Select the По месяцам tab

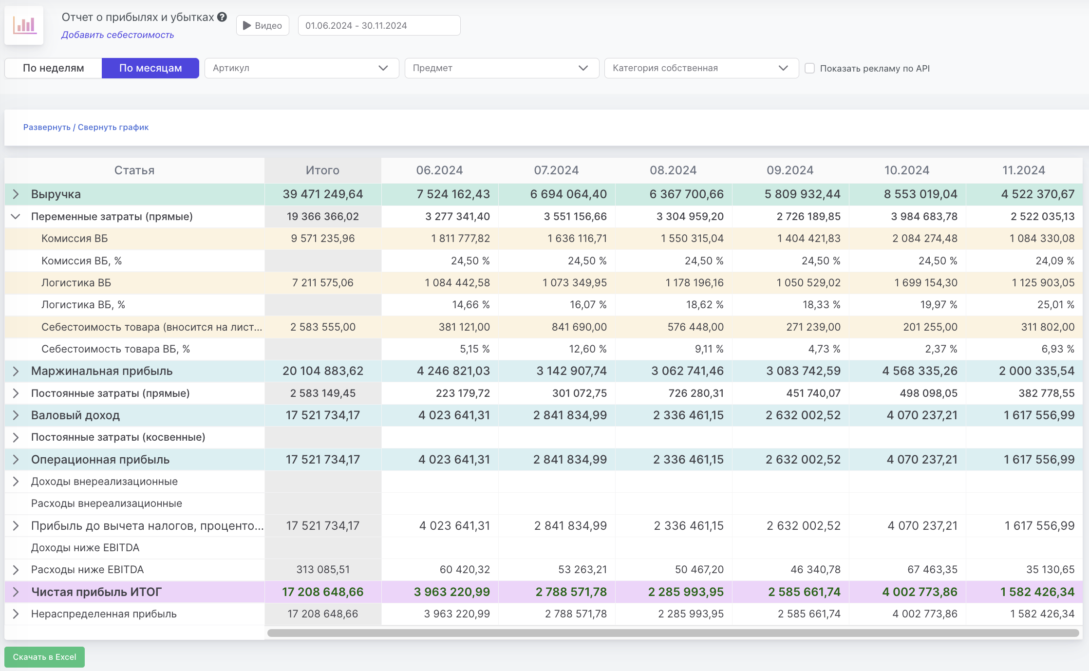pos(150,68)
